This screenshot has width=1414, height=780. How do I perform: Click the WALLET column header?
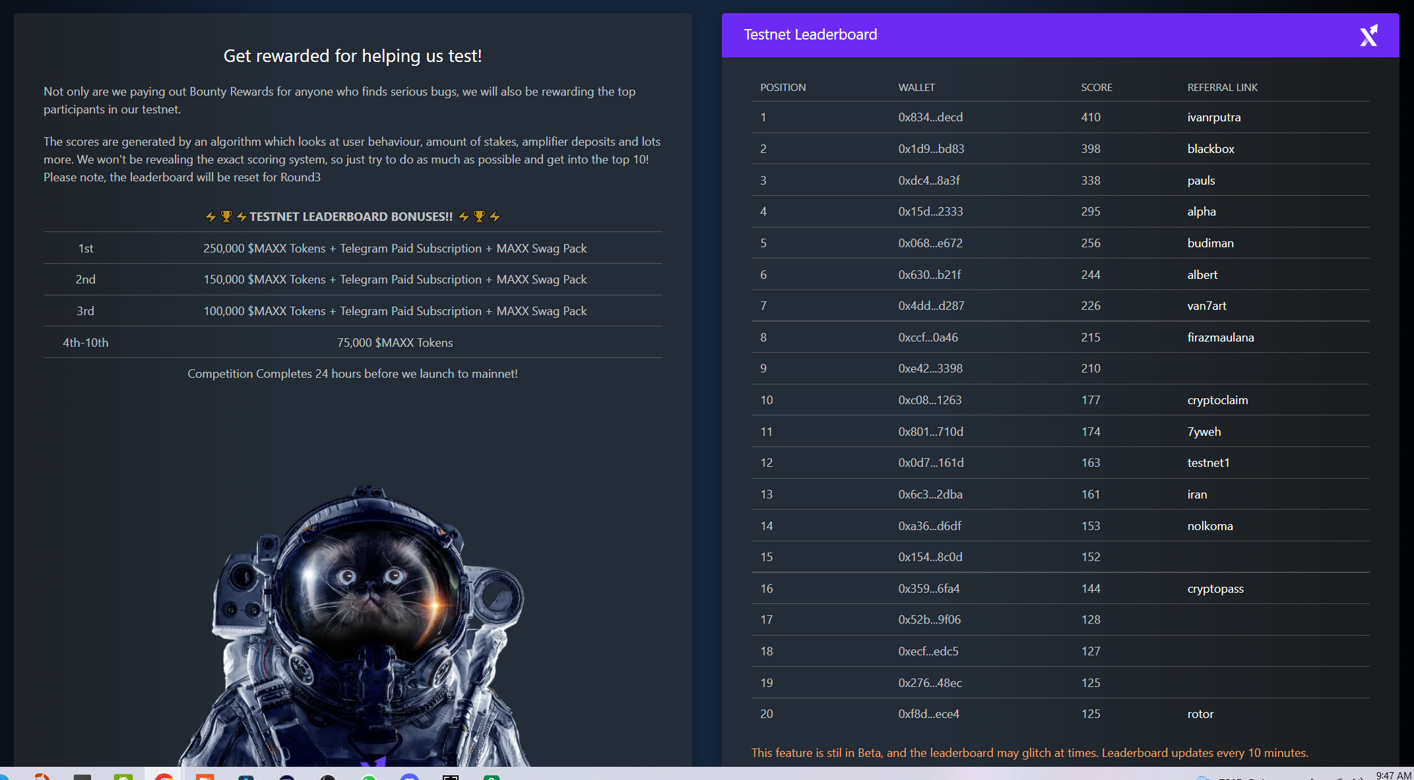916,88
